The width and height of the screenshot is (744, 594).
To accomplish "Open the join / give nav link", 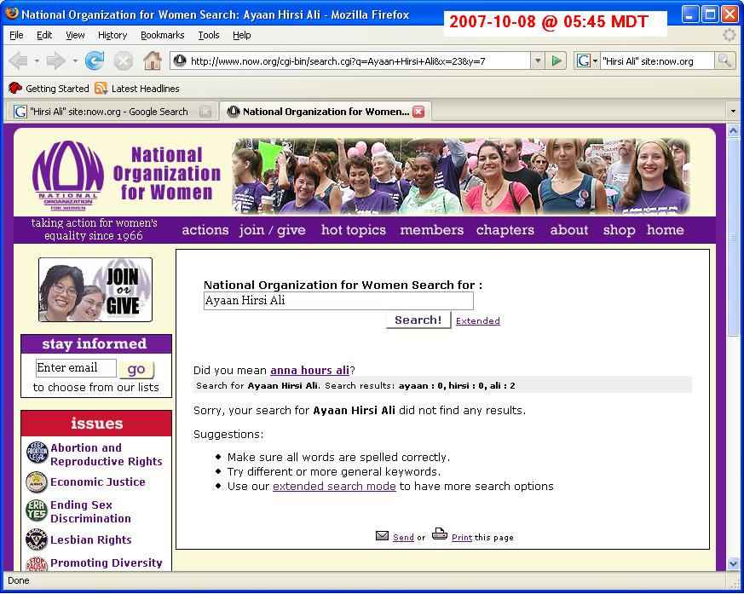I will (x=273, y=229).
